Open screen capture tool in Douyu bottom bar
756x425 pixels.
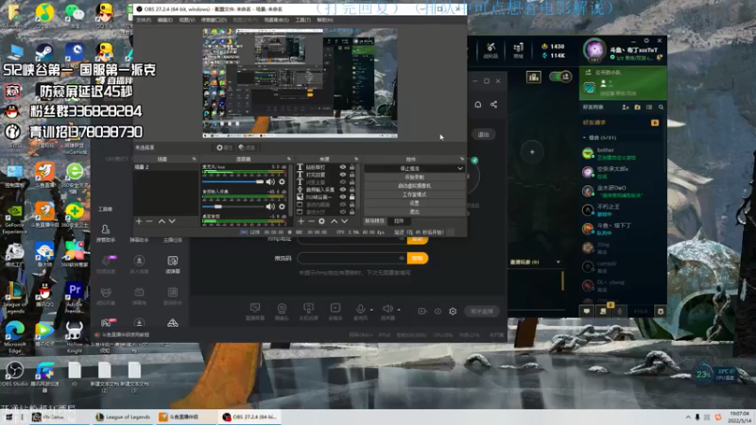(x=255, y=312)
